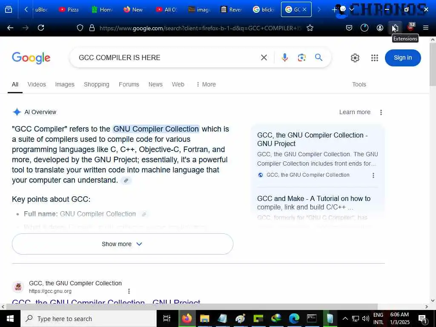Open AI Overview three-dot menu
436x327 pixels.
click(x=381, y=112)
